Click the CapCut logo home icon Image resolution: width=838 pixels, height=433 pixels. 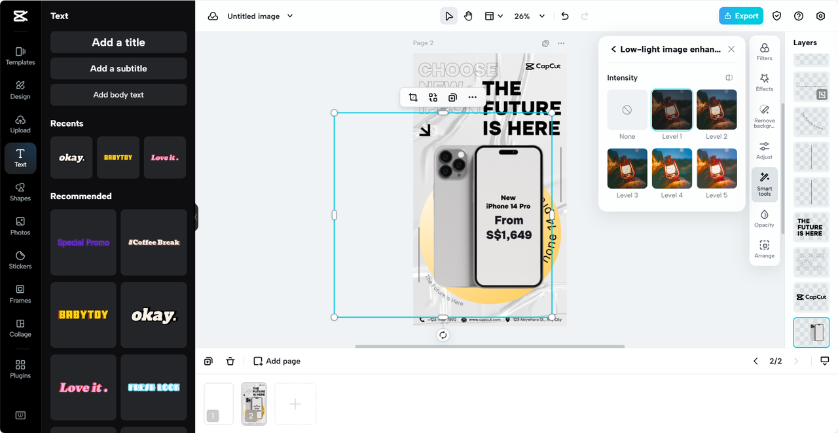click(20, 16)
